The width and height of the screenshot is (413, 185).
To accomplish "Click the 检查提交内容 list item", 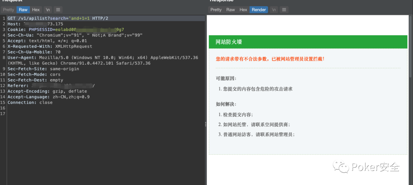I will [x=238, y=114].
